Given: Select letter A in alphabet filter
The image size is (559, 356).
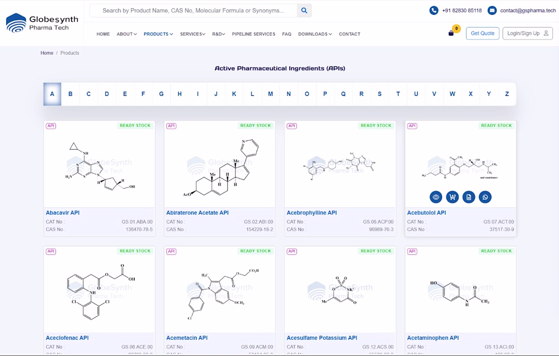Looking at the screenshot, I should [x=52, y=94].
